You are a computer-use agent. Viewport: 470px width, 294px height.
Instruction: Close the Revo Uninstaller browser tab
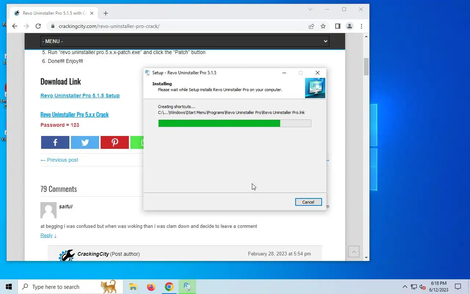(92, 13)
